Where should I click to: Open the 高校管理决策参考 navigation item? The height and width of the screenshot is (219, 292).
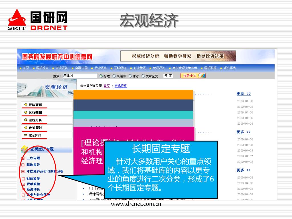point(184,68)
